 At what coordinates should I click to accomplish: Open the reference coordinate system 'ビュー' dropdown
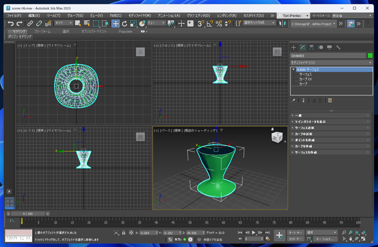[x=156, y=23]
